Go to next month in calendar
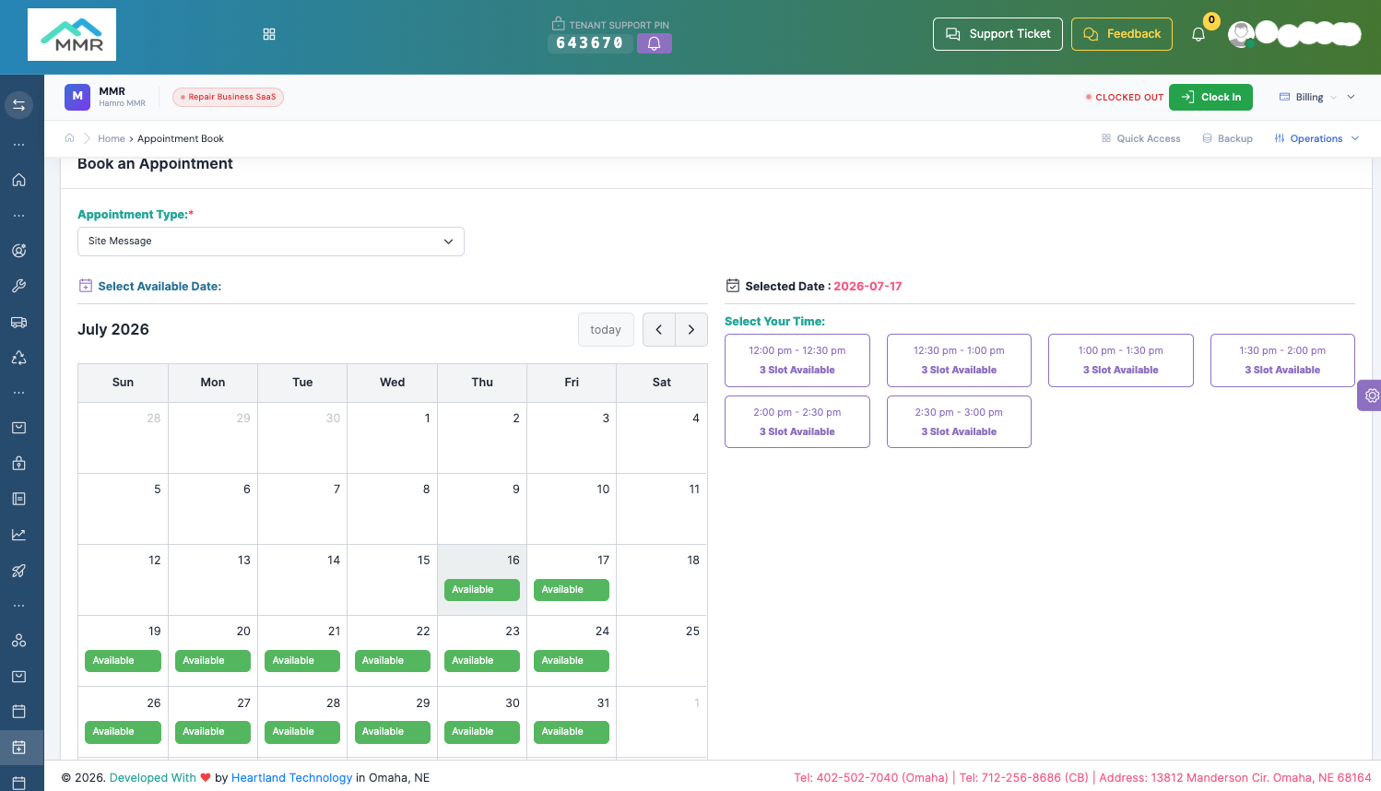Image resolution: width=1381 pixels, height=791 pixels. click(x=691, y=330)
